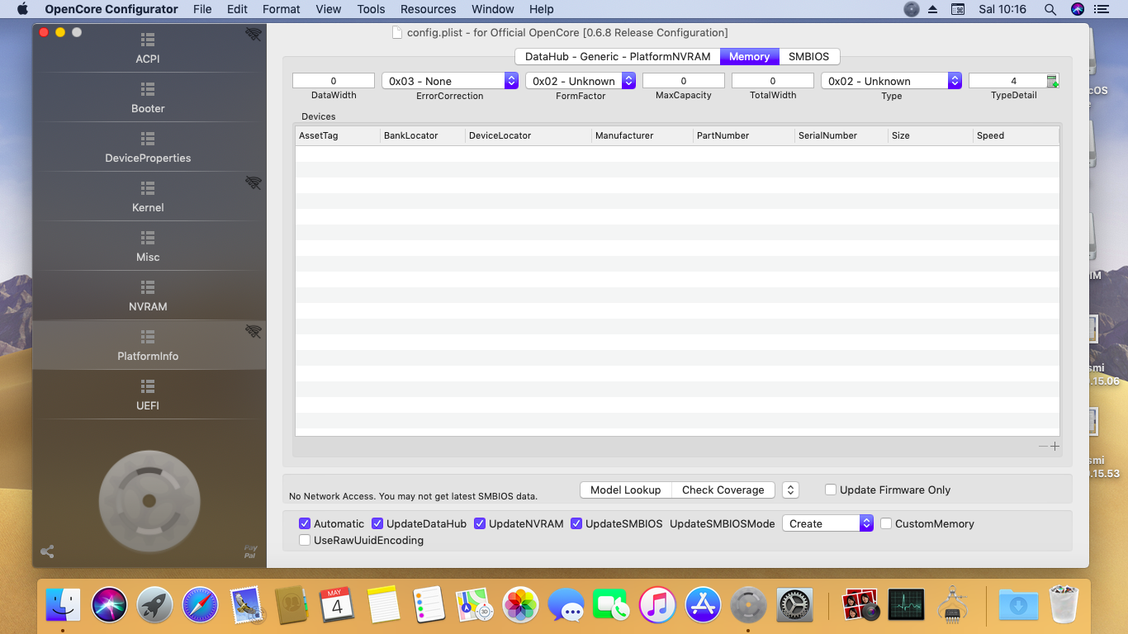
Task: Open Finder from the Dock
Action: [x=63, y=605]
